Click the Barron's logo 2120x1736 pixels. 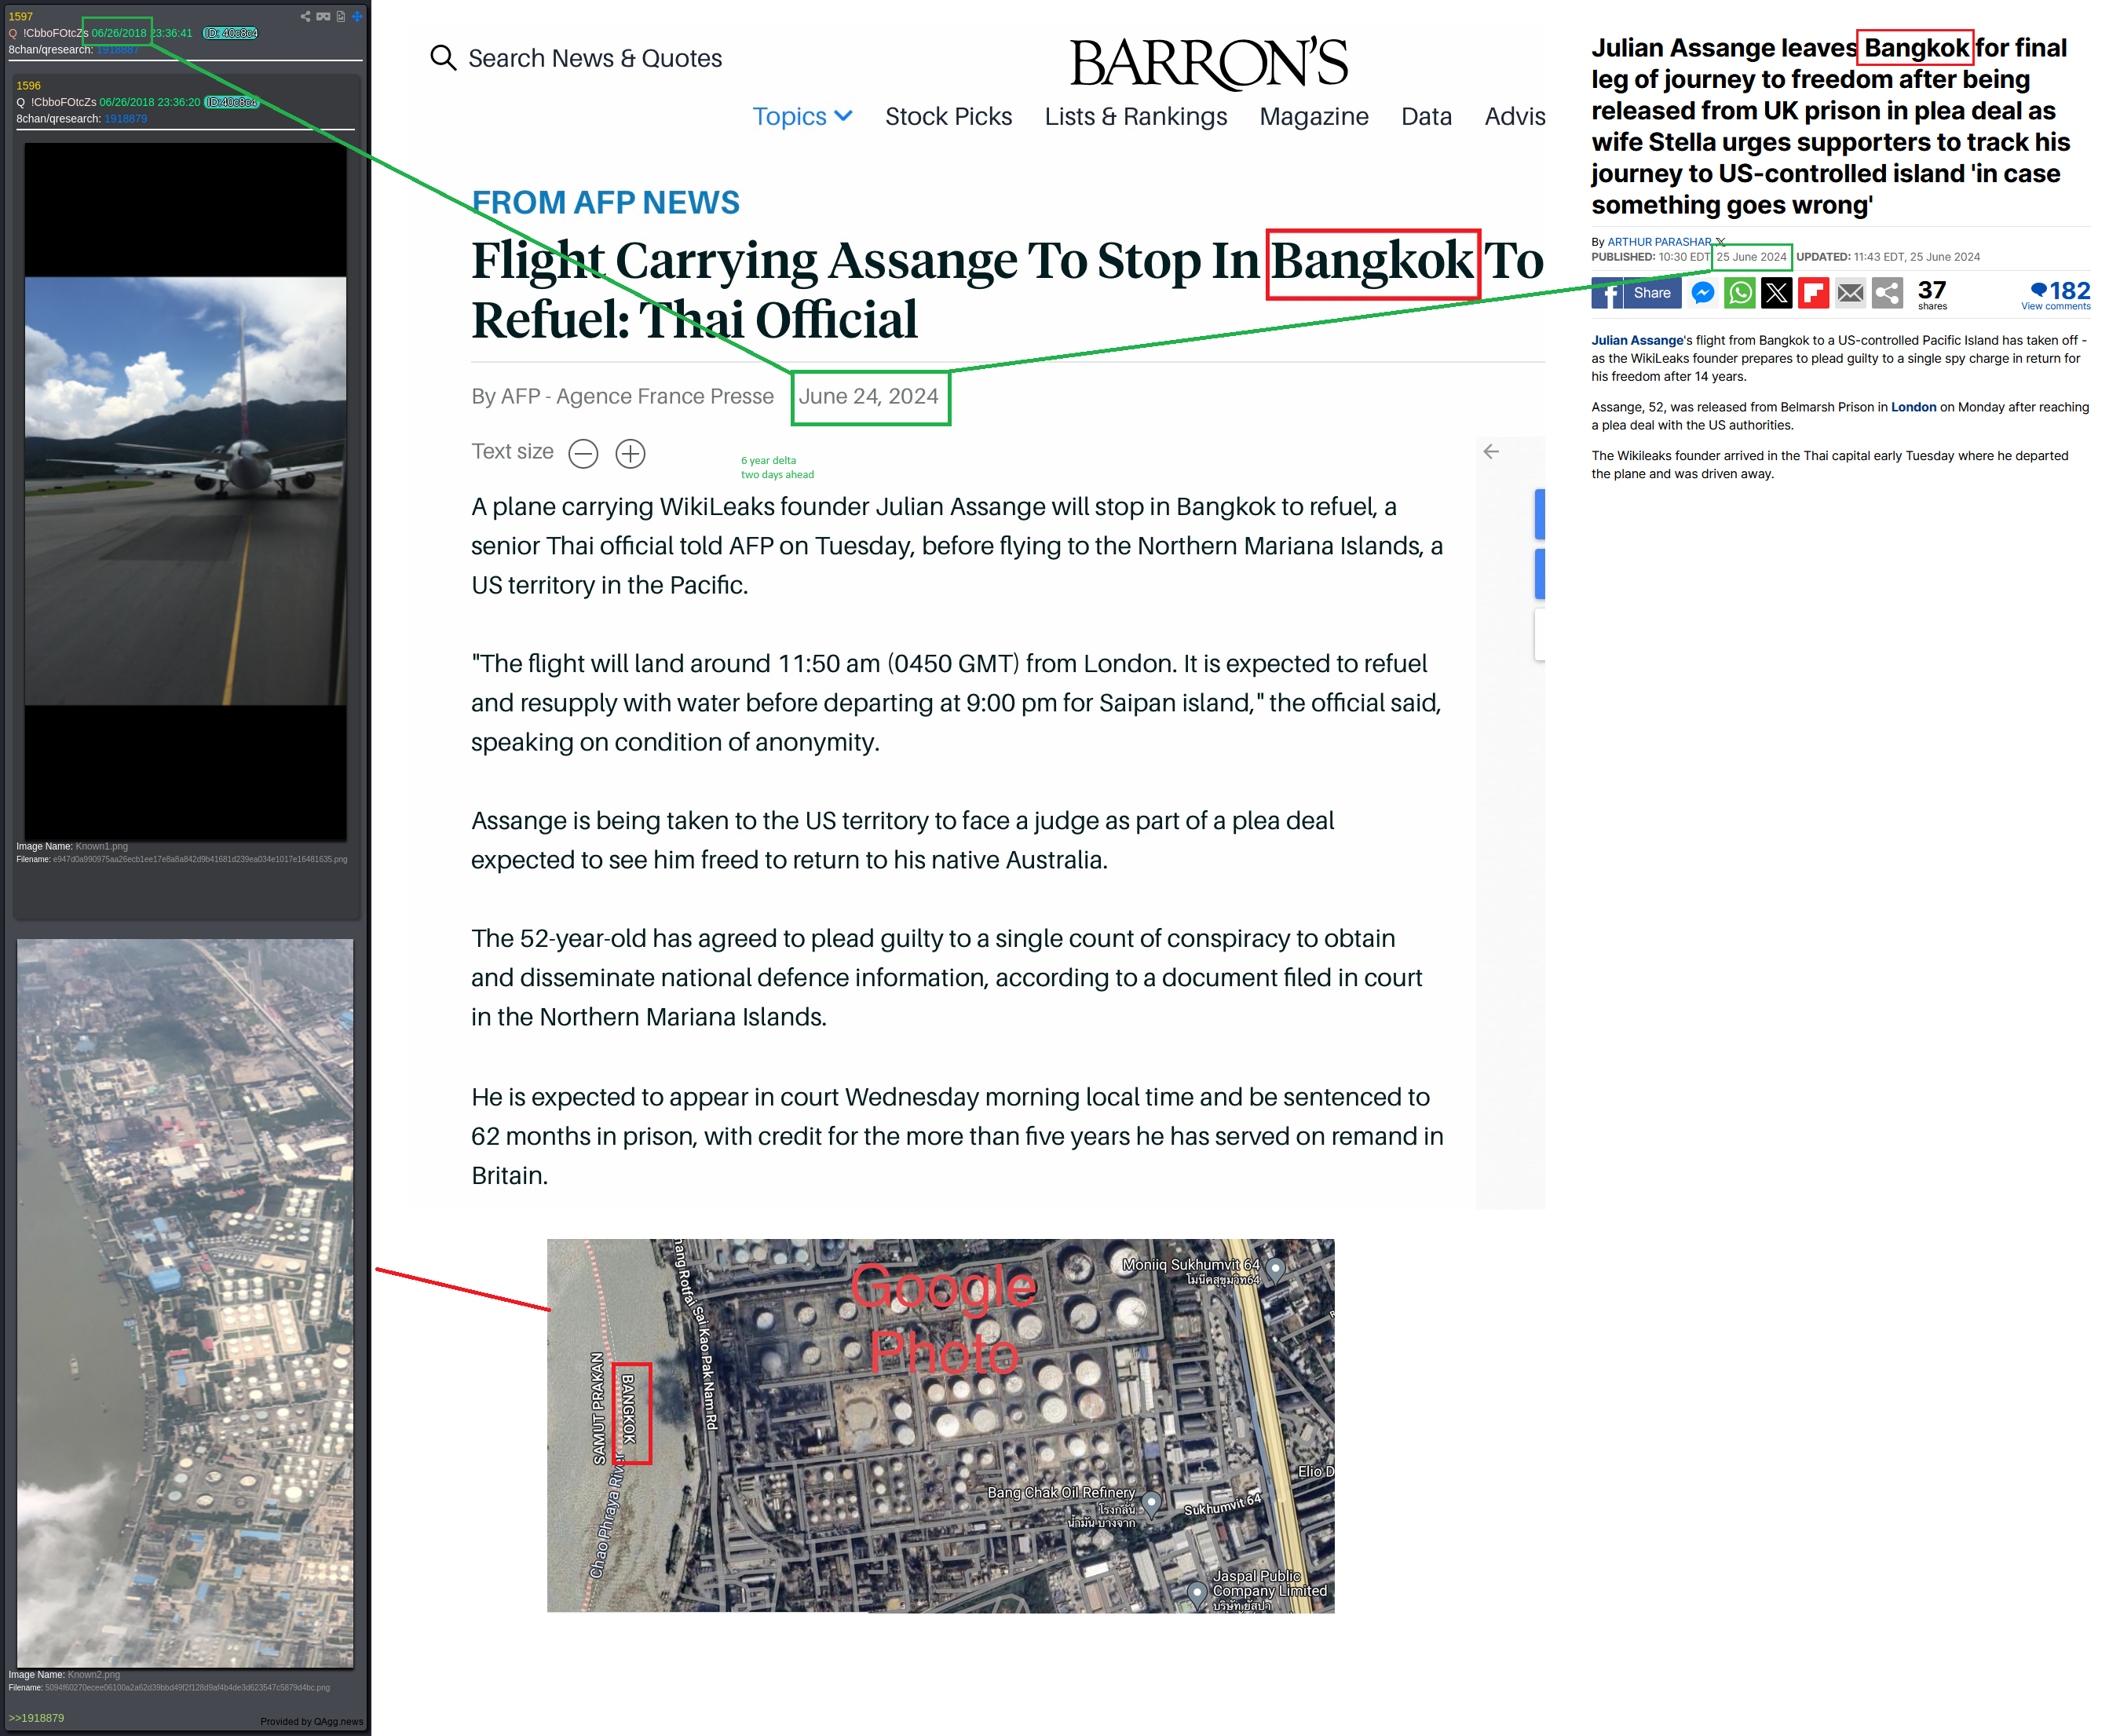(x=1208, y=63)
